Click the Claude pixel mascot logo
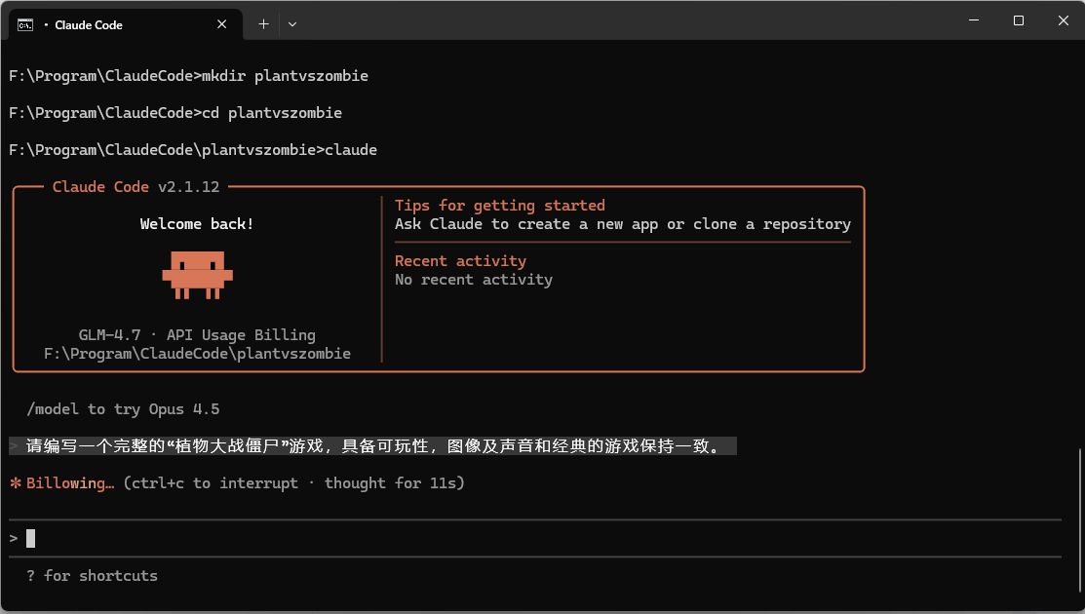 pyautogui.click(x=197, y=275)
